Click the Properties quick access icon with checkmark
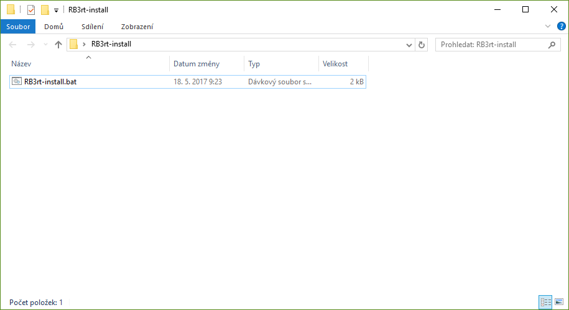 pos(31,10)
